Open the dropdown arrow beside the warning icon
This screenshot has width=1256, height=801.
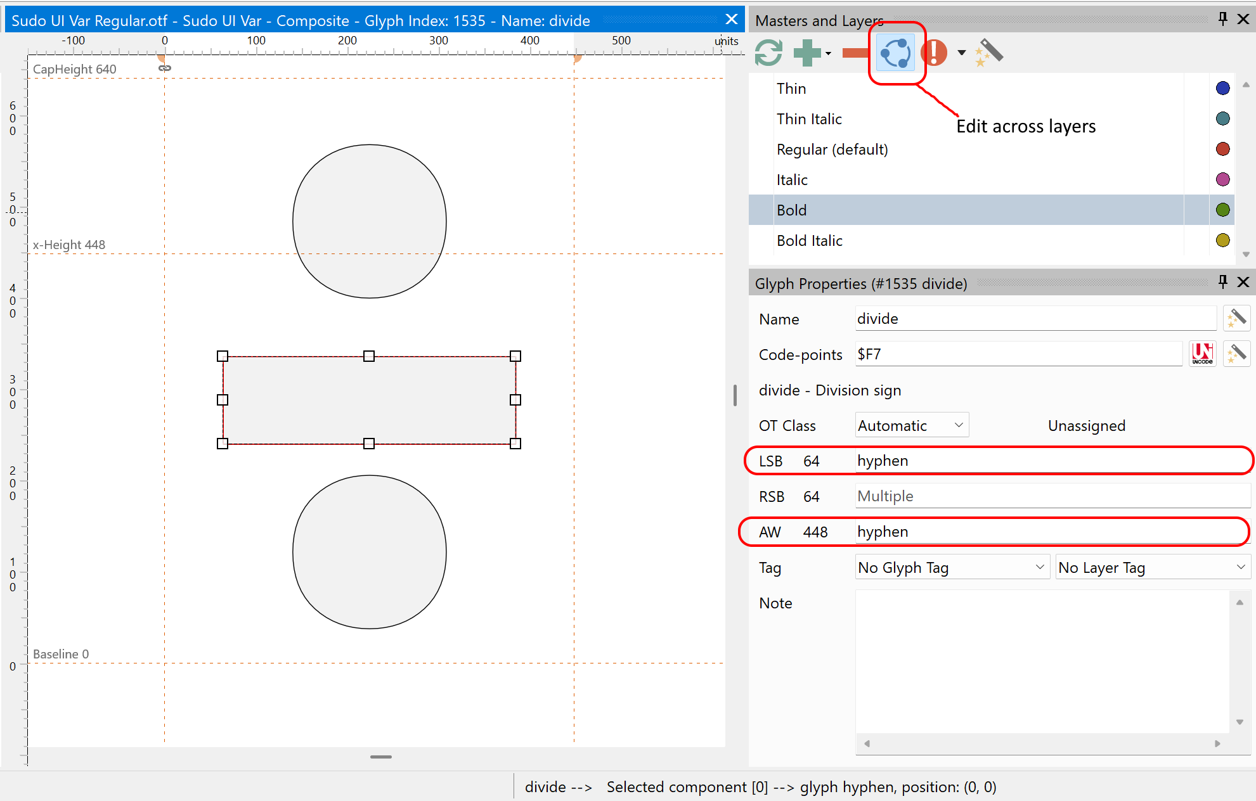coord(961,53)
